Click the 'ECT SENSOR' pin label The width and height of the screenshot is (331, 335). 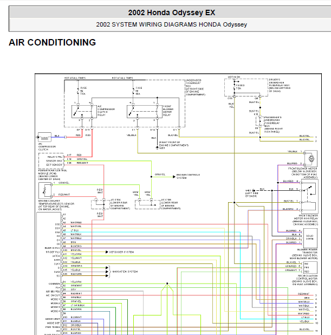pyautogui.click(x=54, y=165)
